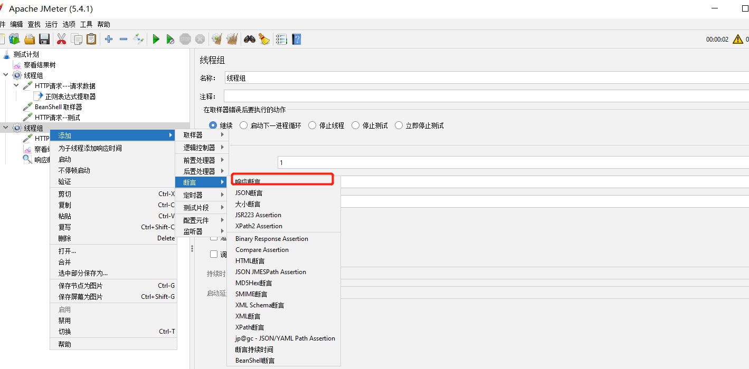Choose 禁用 in context menu

tap(113, 321)
